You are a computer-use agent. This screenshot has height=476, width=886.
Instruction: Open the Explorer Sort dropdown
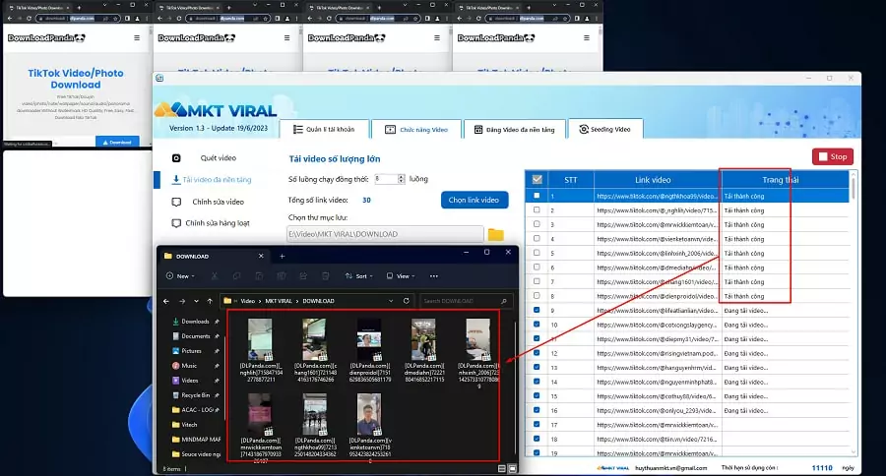359,276
